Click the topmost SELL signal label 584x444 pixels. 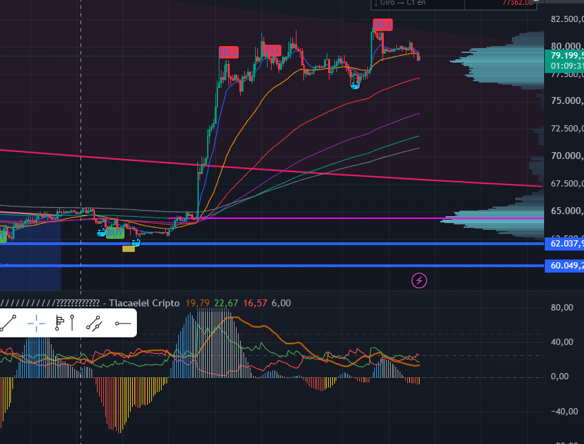pos(382,25)
